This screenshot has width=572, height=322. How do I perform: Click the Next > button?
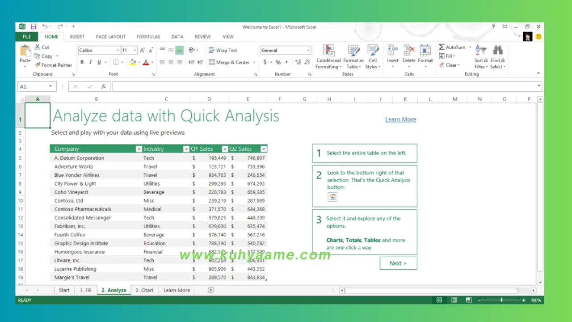398,263
